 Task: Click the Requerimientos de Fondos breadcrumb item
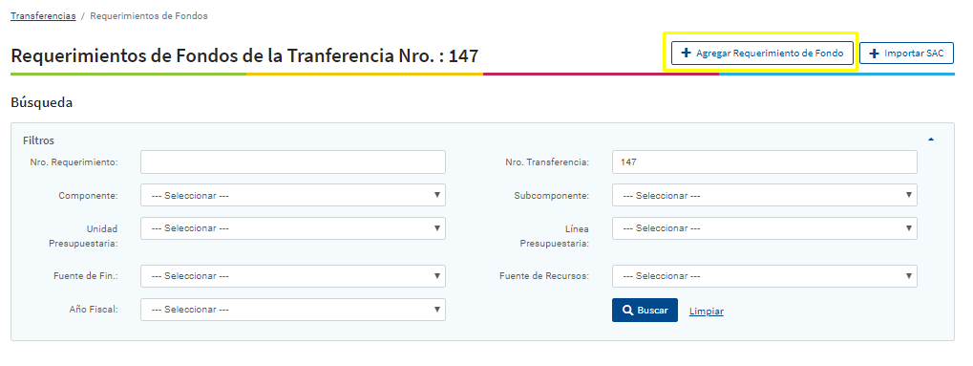pos(149,16)
